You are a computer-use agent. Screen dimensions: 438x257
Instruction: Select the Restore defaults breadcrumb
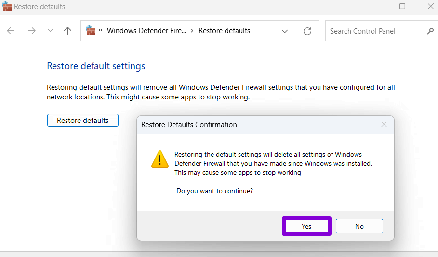[225, 31]
